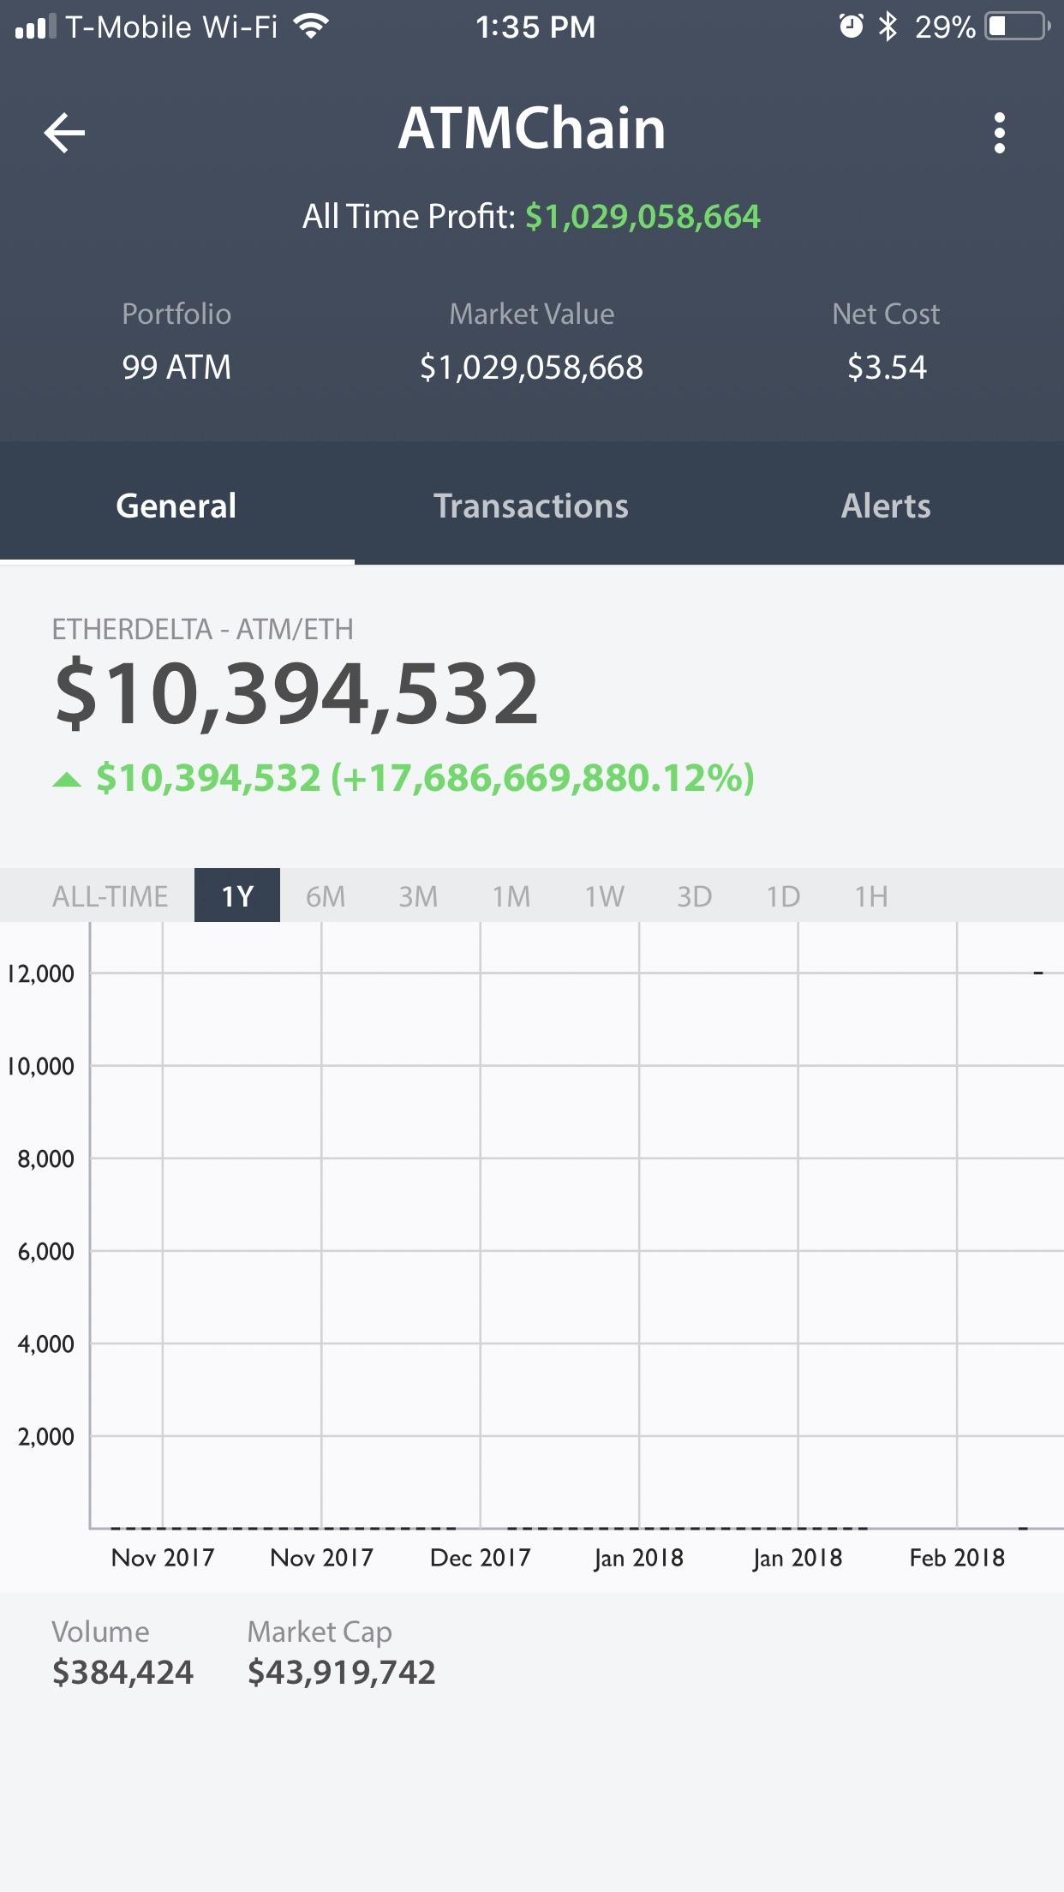Select the 3M chart range
1064x1892 pixels.
pos(418,896)
